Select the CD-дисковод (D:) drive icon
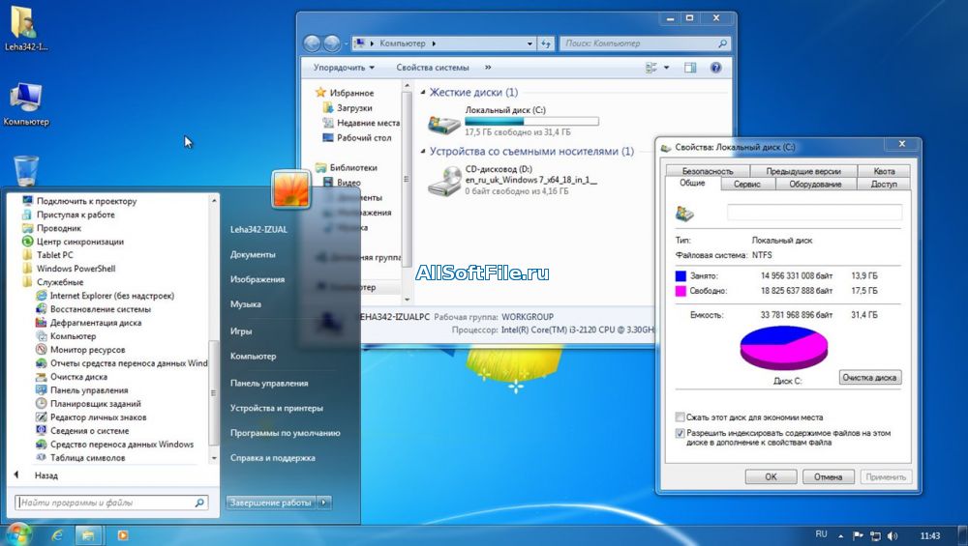 (x=444, y=180)
